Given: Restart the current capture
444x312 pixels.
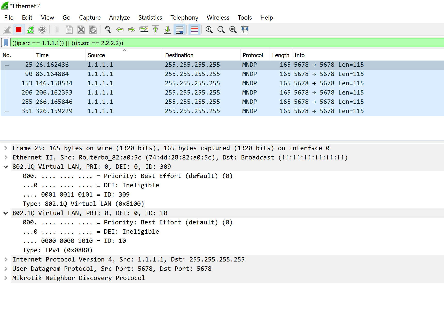Looking at the screenshot, I should coord(30,30).
